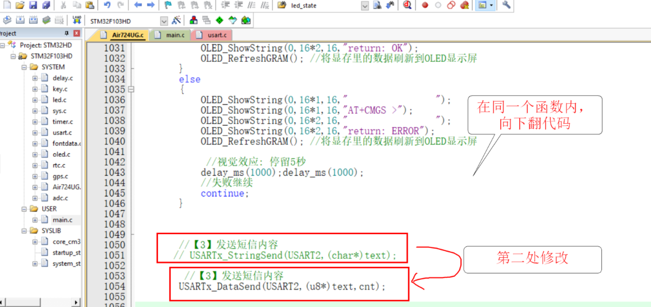
Task: Collapse the USER folder group
Action: (24, 209)
